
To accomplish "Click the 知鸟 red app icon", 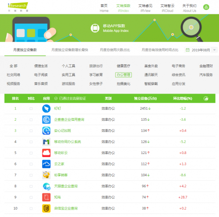I will click(x=46, y=197).
